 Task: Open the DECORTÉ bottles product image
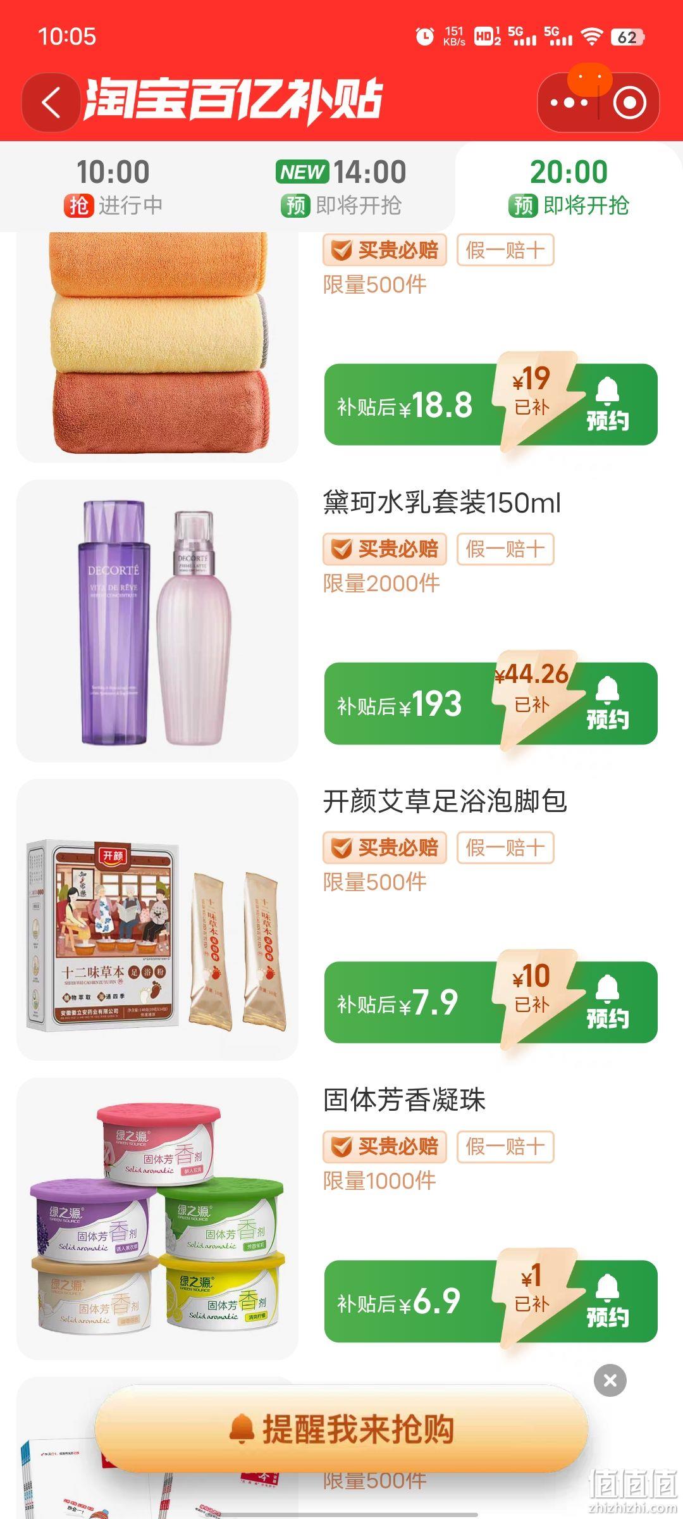[157, 621]
